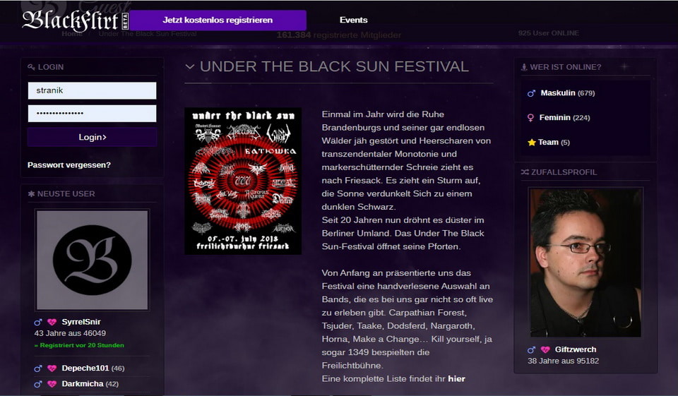This screenshot has width=678, height=396.
Task: Click the male gender icon next to Giftzwerch
Action: pyautogui.click(x=531, y=349)
